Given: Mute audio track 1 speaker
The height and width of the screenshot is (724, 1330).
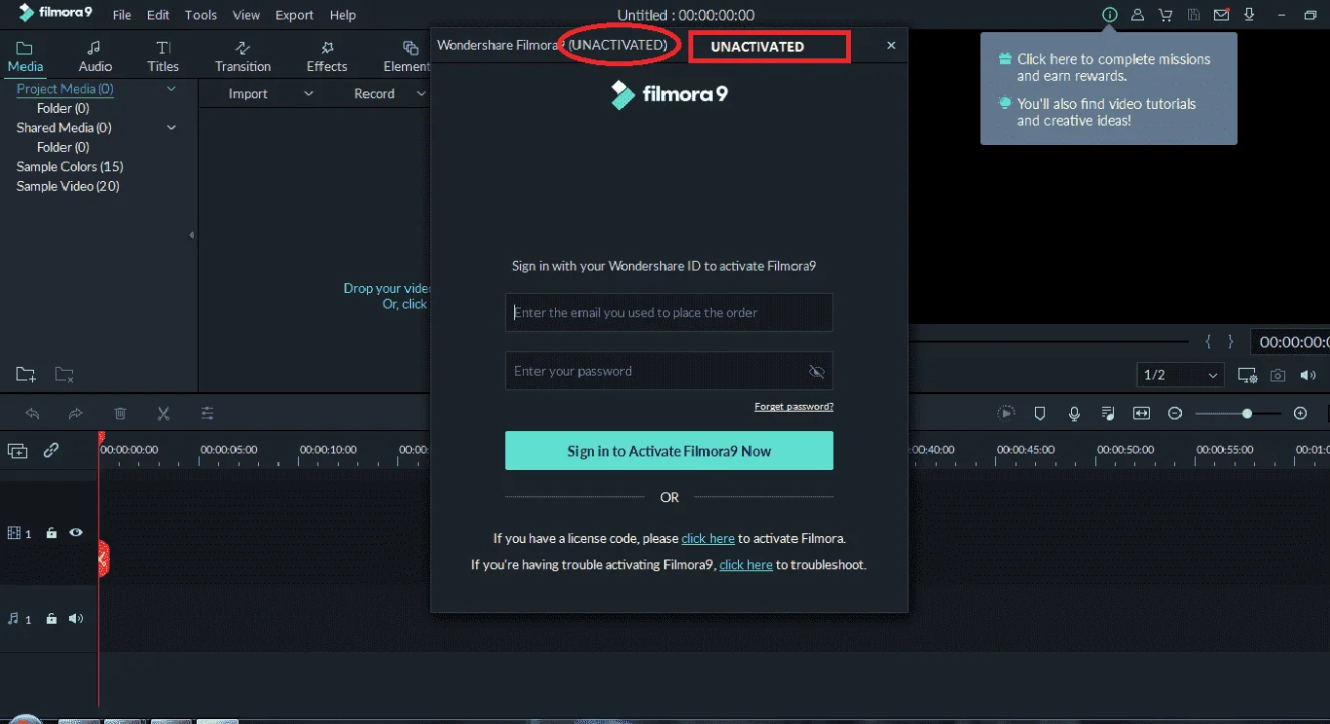Looking at the screenshot, I should coord(76,619).
